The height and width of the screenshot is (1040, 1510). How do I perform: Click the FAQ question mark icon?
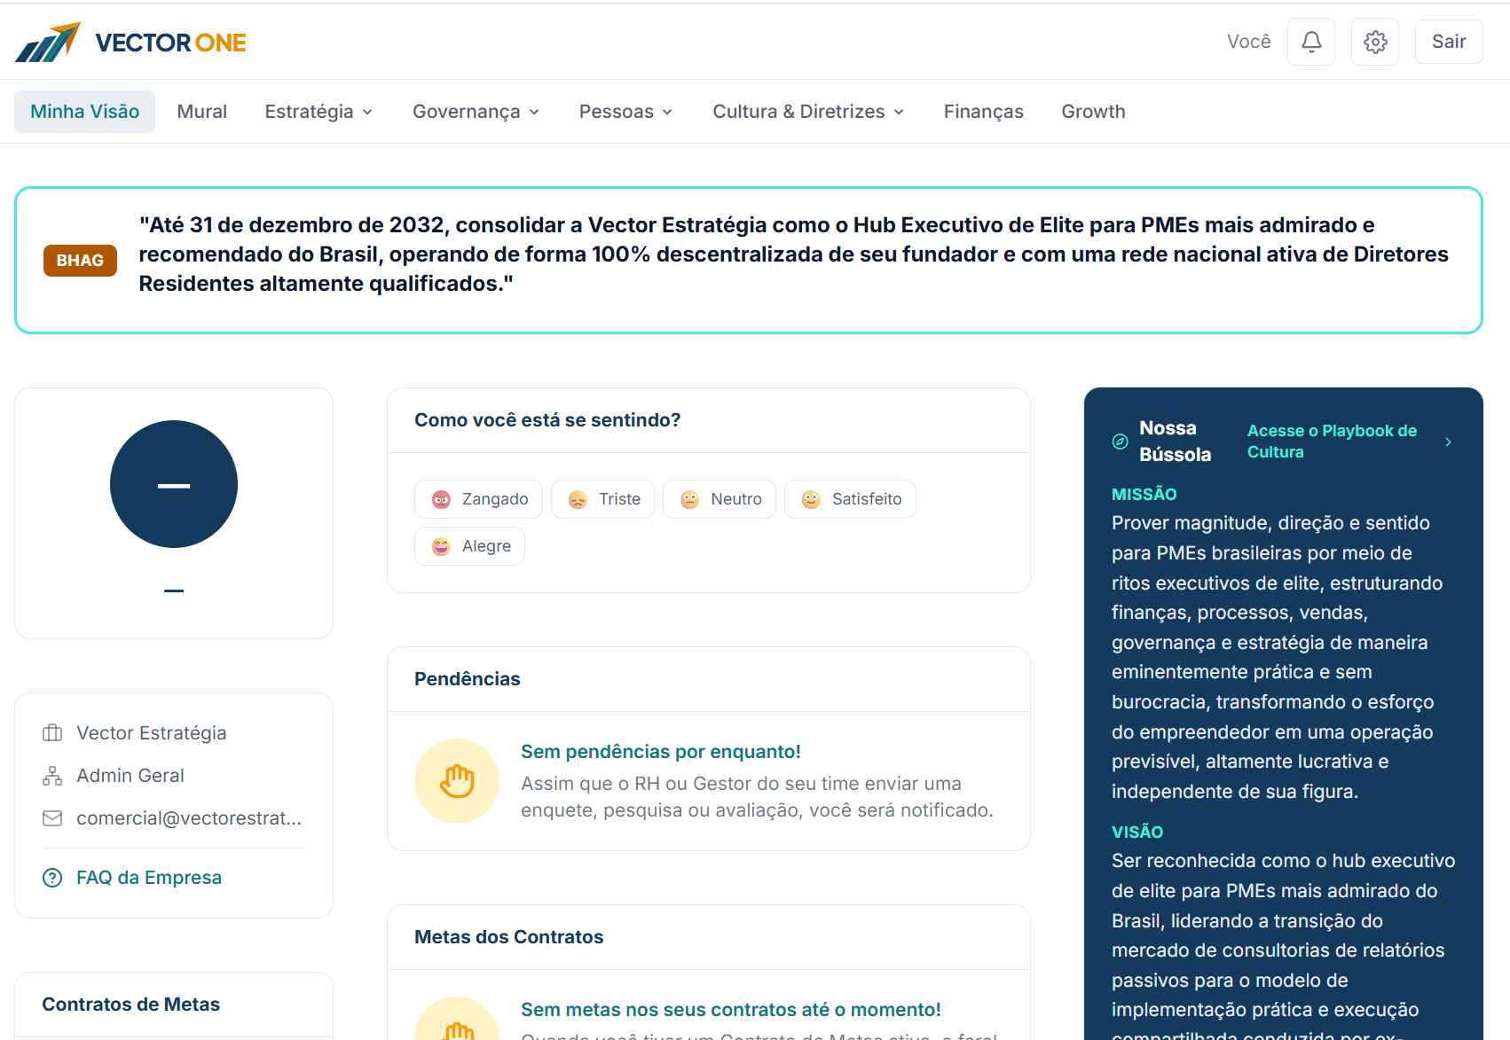click(x=52, y=878)
